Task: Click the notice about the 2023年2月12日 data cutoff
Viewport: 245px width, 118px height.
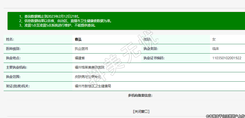Action: pyautogui.click(x=49, y=16)
